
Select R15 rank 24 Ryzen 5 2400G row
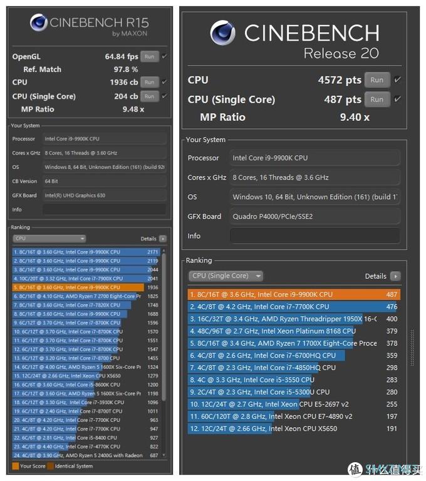click(x=86, y=455)
